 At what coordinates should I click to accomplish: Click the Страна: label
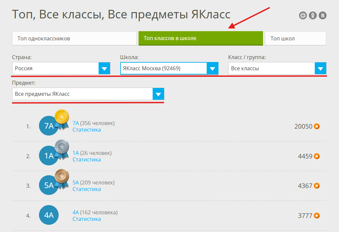[x=22, y=57]
